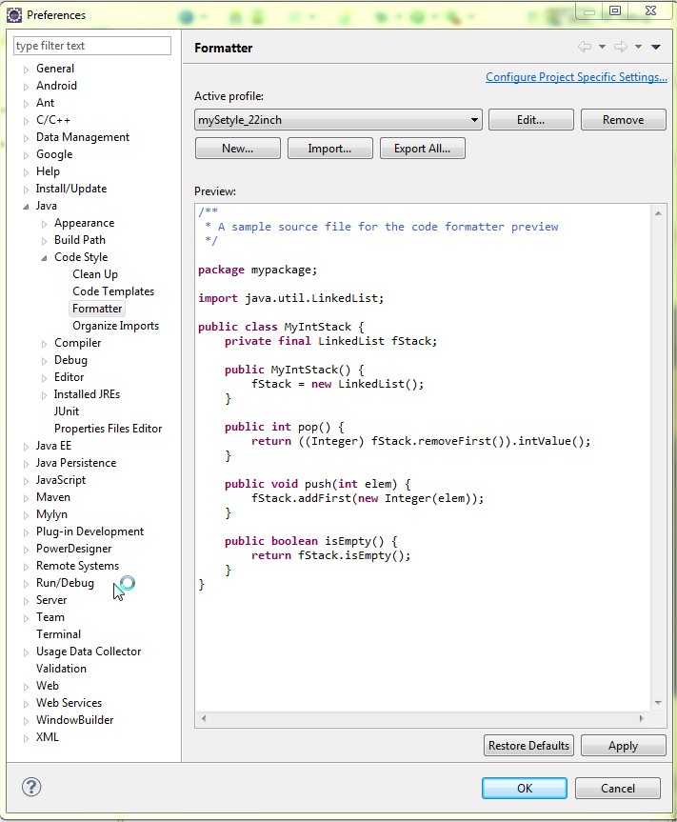Click 'public class MyIntStack' preview line
677x822 pixels.
point(281,327)
